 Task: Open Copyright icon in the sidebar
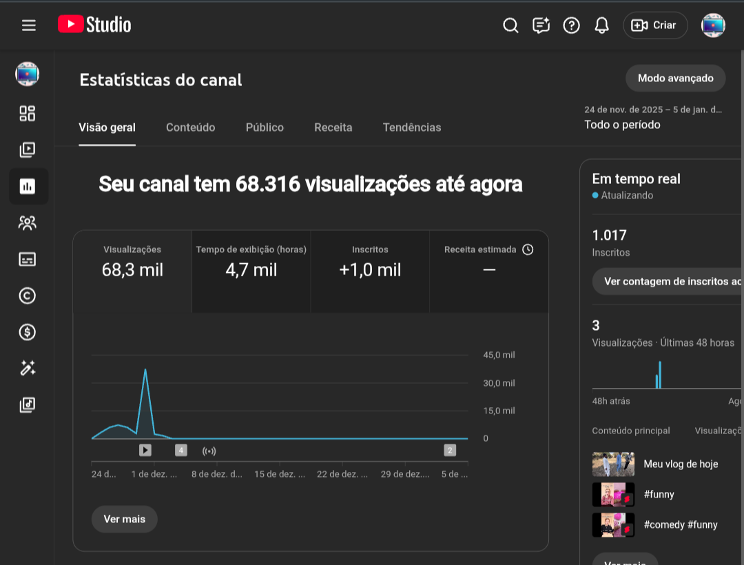pyautogui.click(x=28, y=296)
